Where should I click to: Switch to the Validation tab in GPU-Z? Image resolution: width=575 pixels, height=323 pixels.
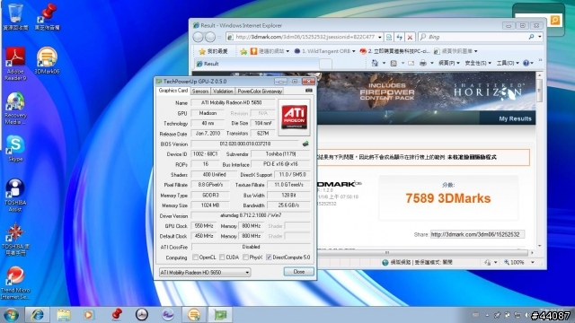pyautogui.click(x=223, y=92)
